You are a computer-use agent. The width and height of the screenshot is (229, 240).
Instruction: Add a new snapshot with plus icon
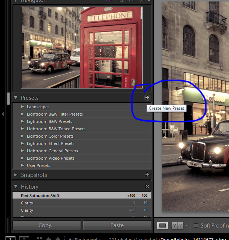pyautogui.click(x=147, y=175)
